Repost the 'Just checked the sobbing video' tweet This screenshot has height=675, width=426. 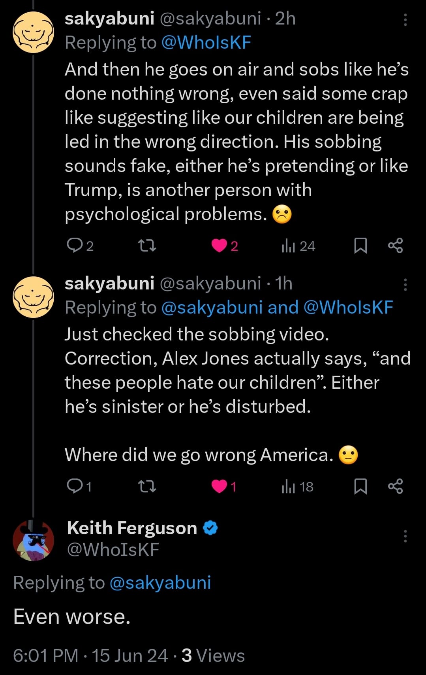(148, 486)
